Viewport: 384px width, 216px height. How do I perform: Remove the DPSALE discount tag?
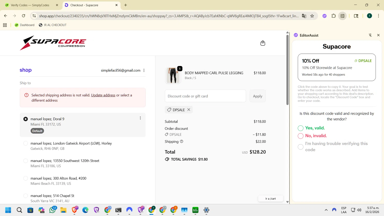click(x=189, y=110)
